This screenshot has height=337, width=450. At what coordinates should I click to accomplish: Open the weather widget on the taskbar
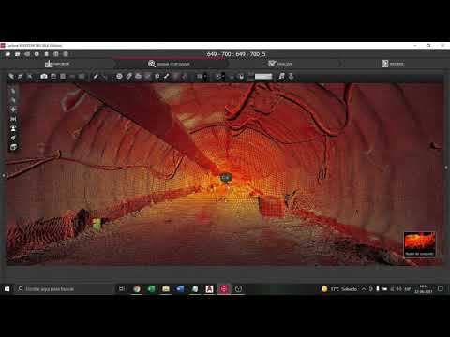click(x=339, y=289)
